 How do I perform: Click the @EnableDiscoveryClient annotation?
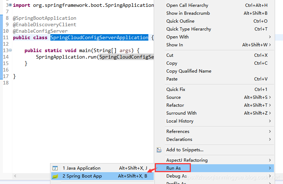pos(45,25)
